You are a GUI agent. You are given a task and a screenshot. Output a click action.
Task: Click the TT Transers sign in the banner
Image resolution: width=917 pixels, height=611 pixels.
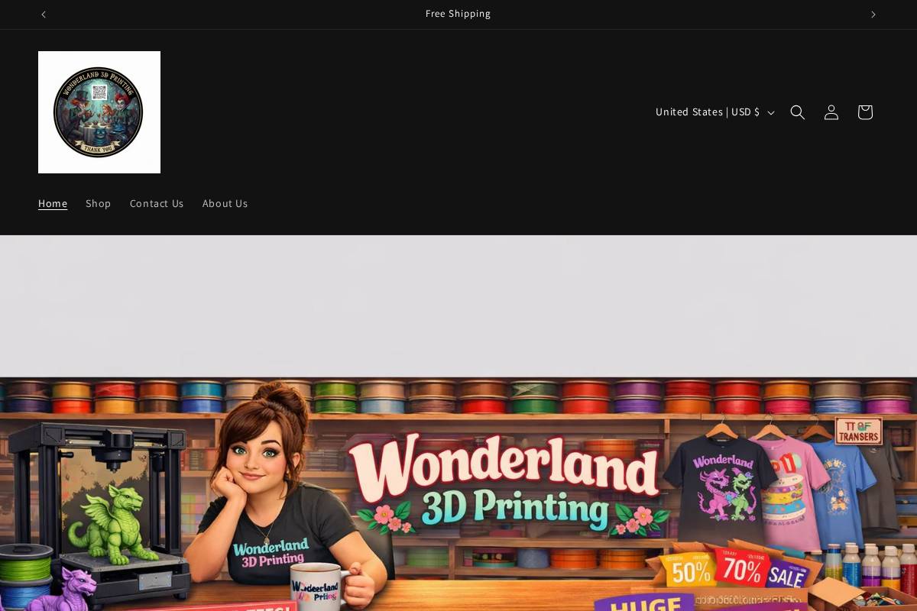click(858, 432)
